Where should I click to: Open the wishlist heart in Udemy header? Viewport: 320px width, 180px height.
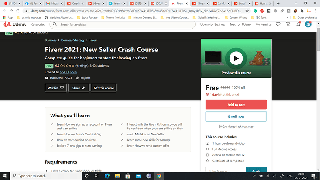(278, 24)
